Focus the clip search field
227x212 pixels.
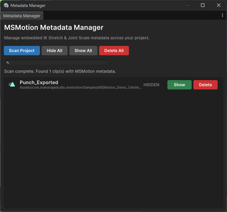click(x=56, y=62)
